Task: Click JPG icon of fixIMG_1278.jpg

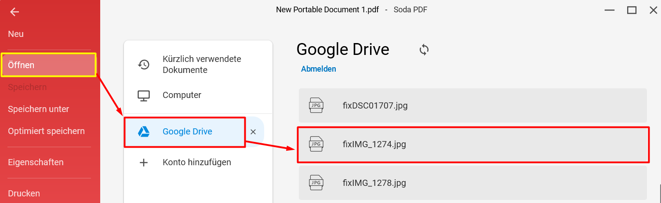Action: point(316,182)
